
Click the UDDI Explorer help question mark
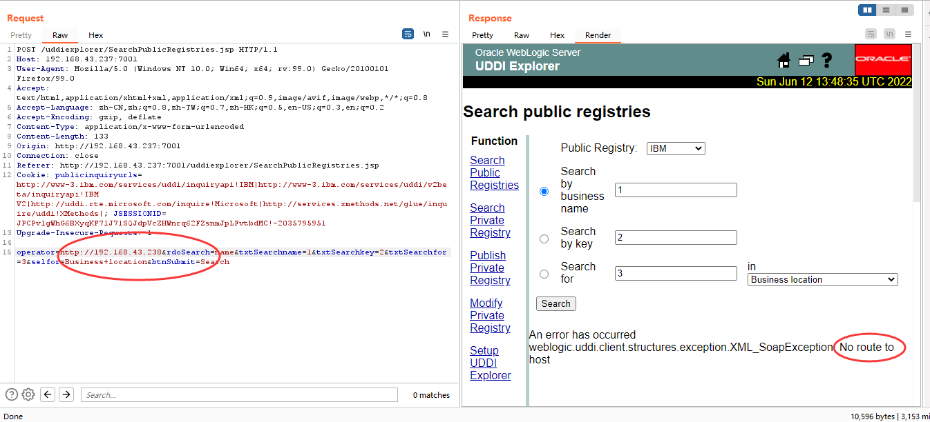click(826, 60)
